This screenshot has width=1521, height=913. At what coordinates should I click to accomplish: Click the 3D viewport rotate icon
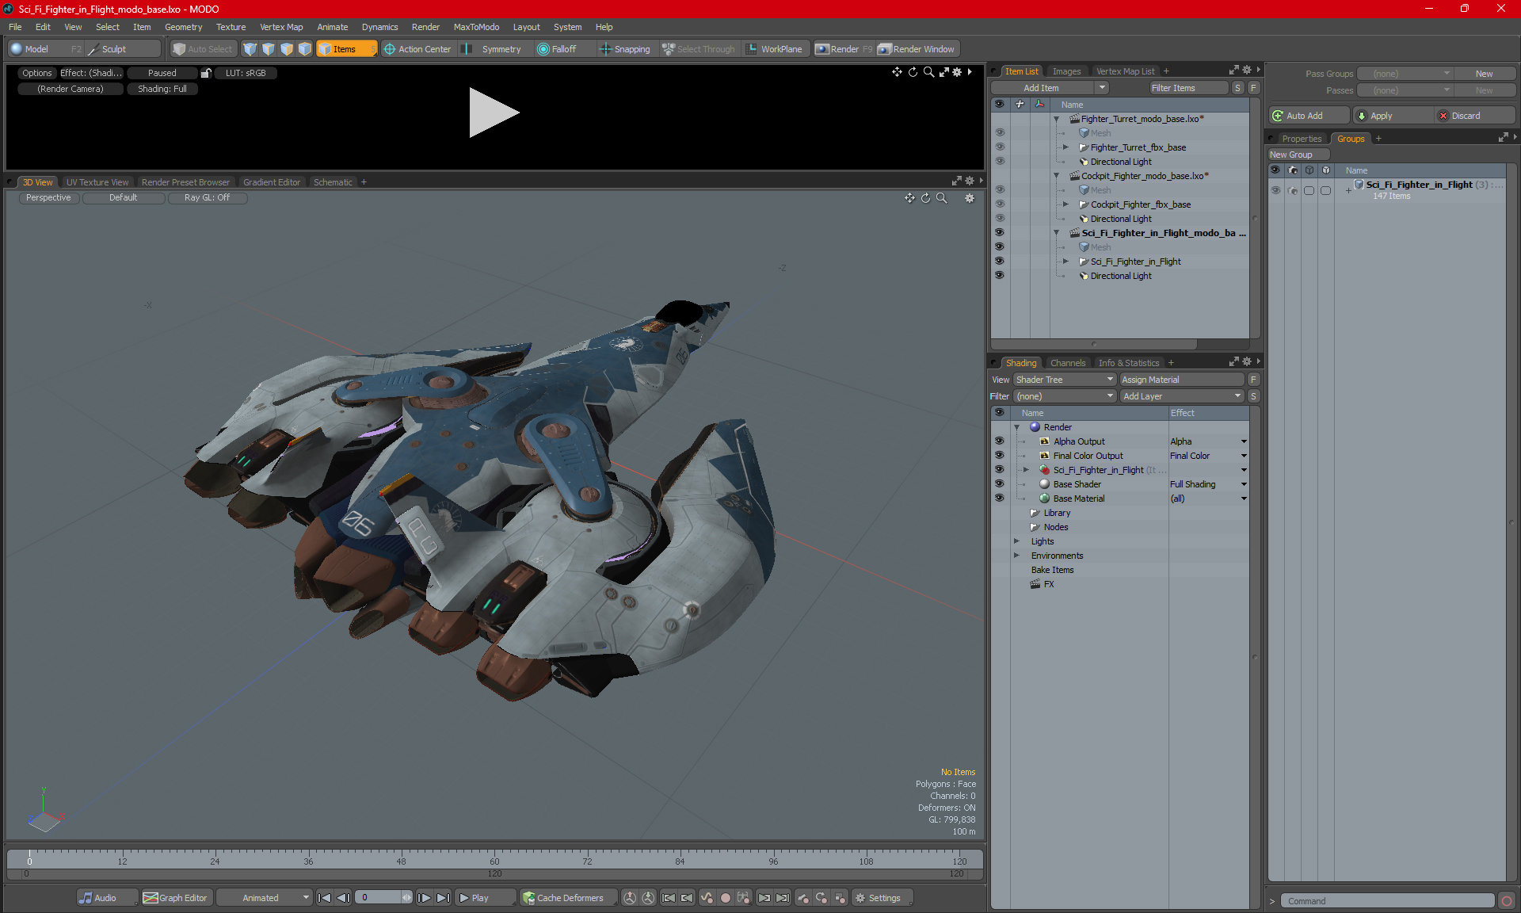[x=925, y=198]
